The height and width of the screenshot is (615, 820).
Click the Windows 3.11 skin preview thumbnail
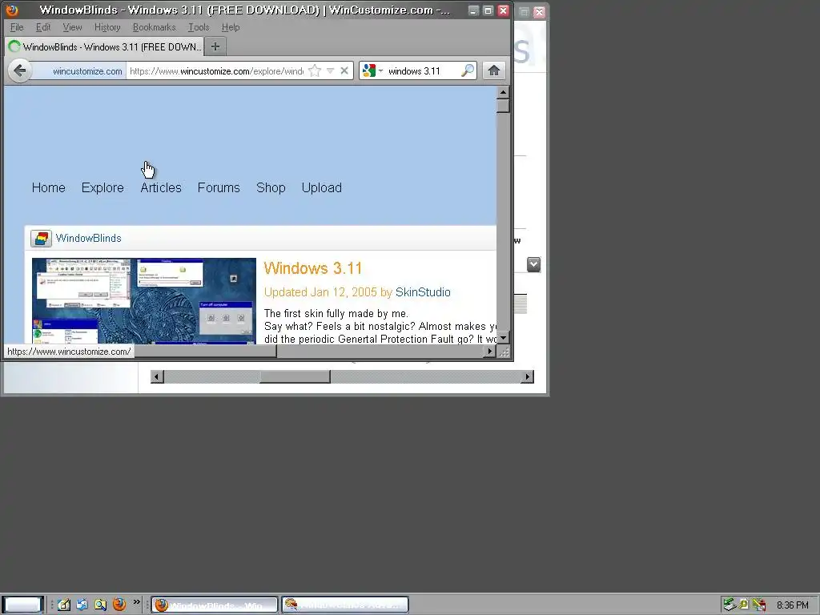[x=144, y=301]
